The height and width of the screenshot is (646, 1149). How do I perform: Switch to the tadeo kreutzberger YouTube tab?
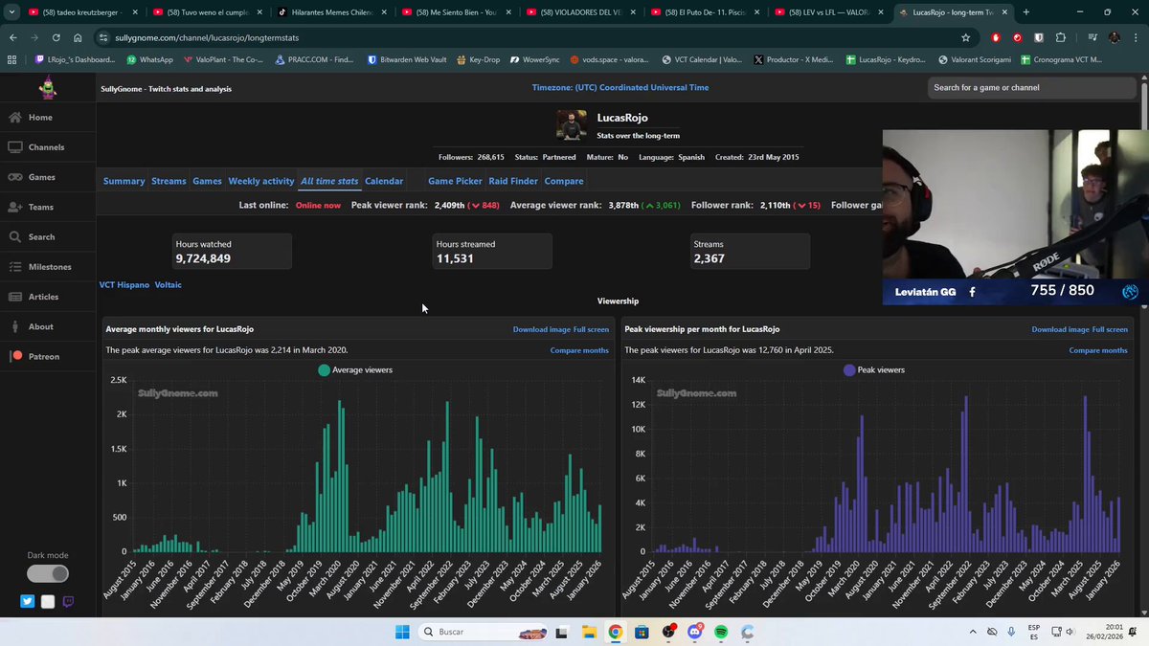[82, 12]
